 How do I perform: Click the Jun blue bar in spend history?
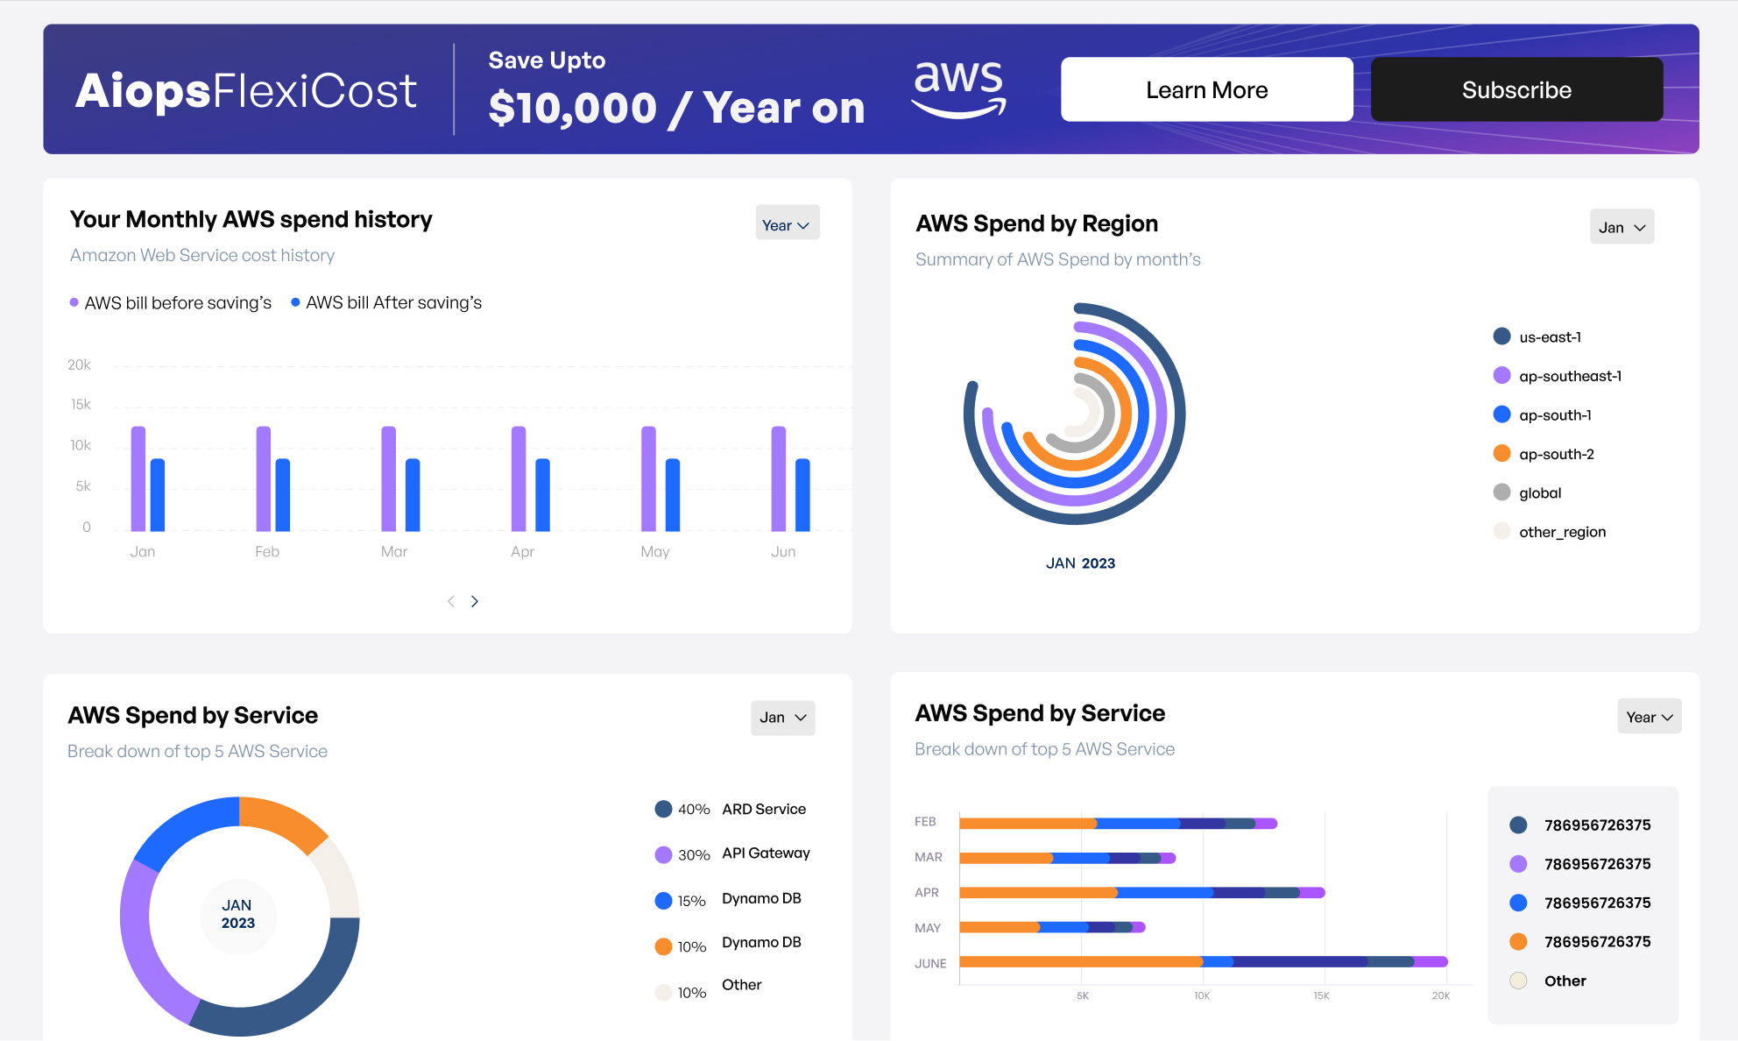[802, 494]
